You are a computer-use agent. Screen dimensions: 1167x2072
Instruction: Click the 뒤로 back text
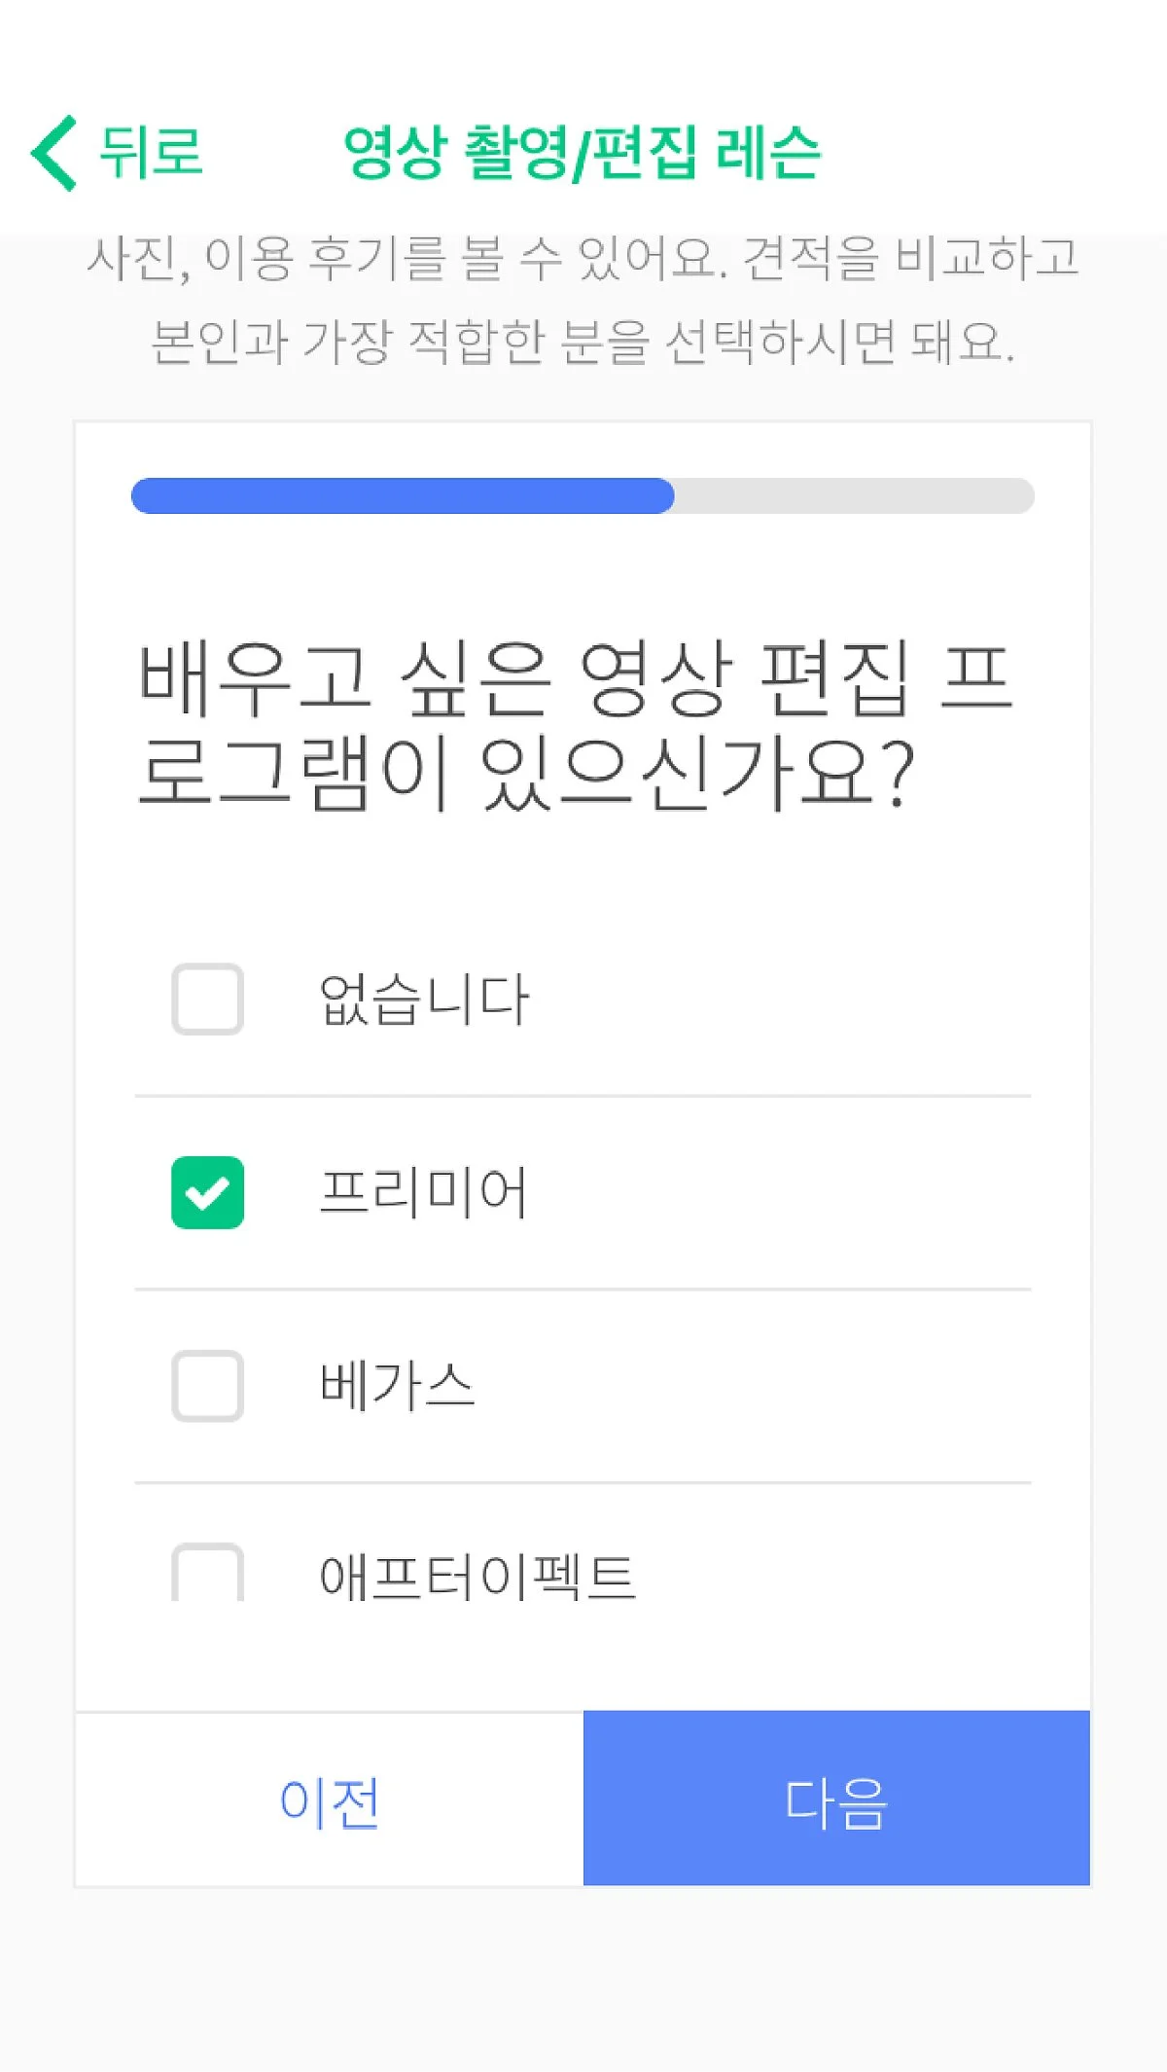tap(151, 153)
